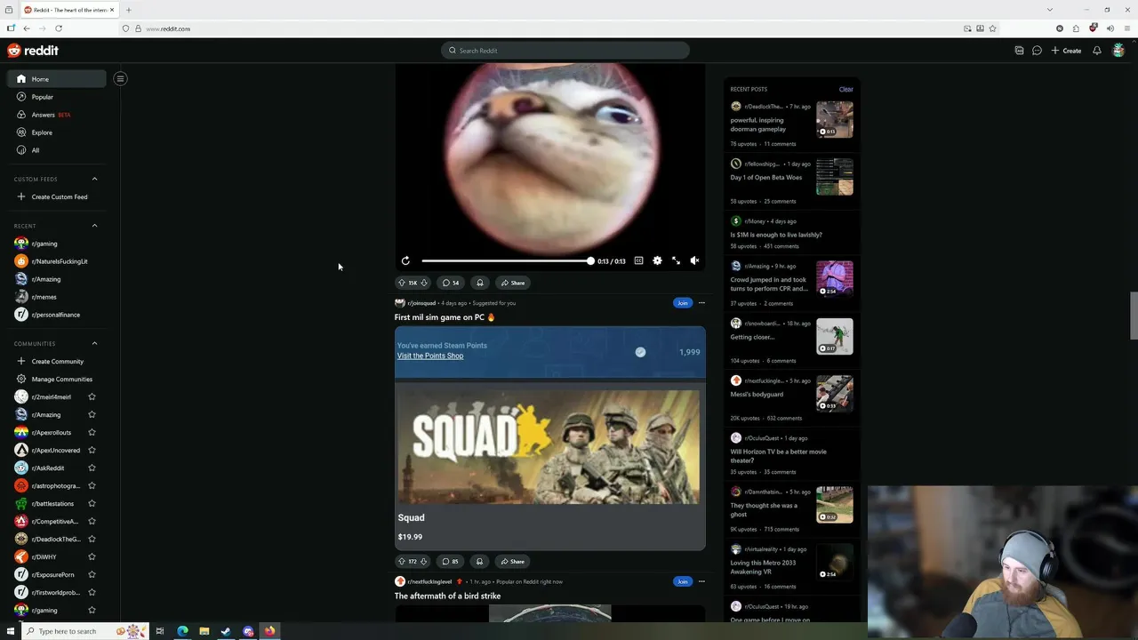Join the r/nextfuckinglevel community

click(x=682, y=581)
